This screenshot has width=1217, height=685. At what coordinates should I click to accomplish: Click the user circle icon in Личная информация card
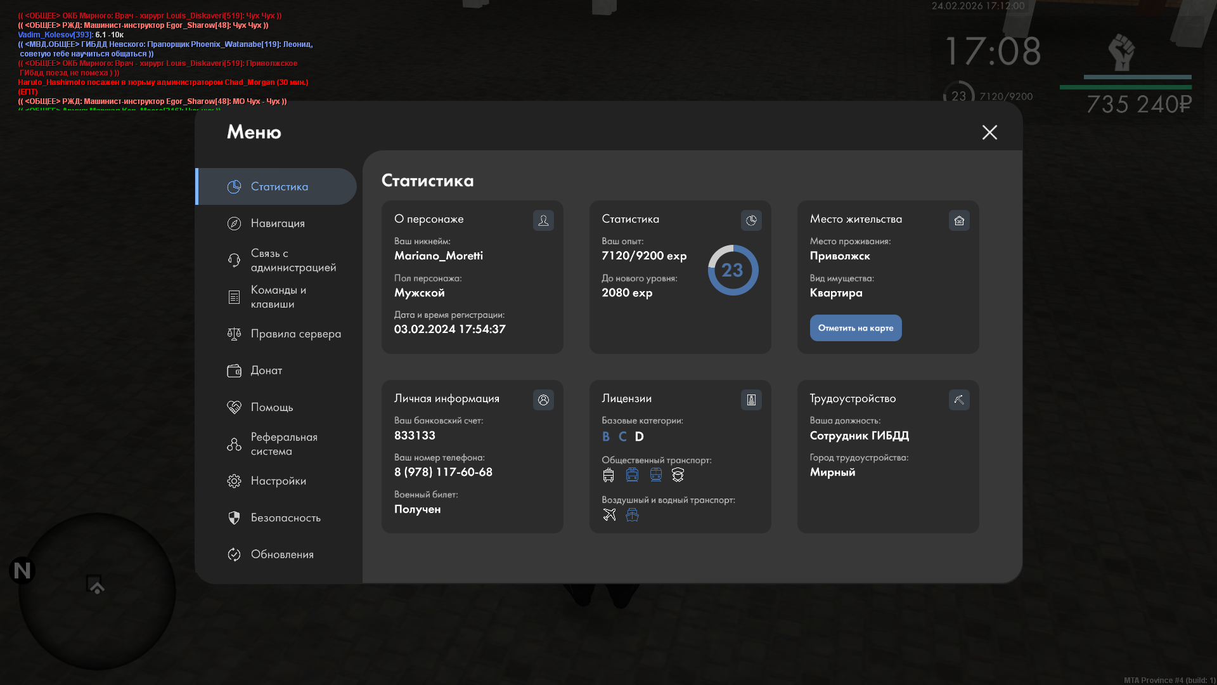pos(543,400)
